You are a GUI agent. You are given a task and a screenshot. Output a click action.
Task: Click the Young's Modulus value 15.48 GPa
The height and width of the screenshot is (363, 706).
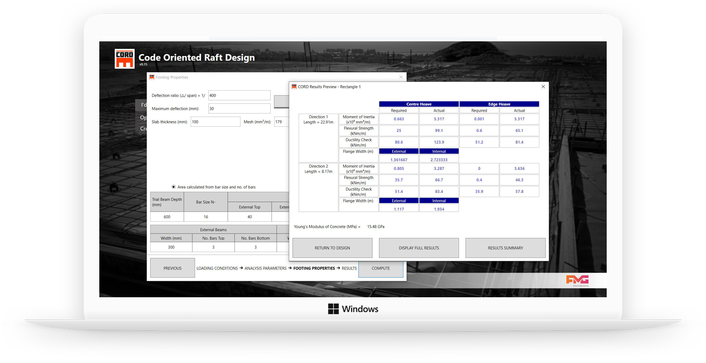376,227
